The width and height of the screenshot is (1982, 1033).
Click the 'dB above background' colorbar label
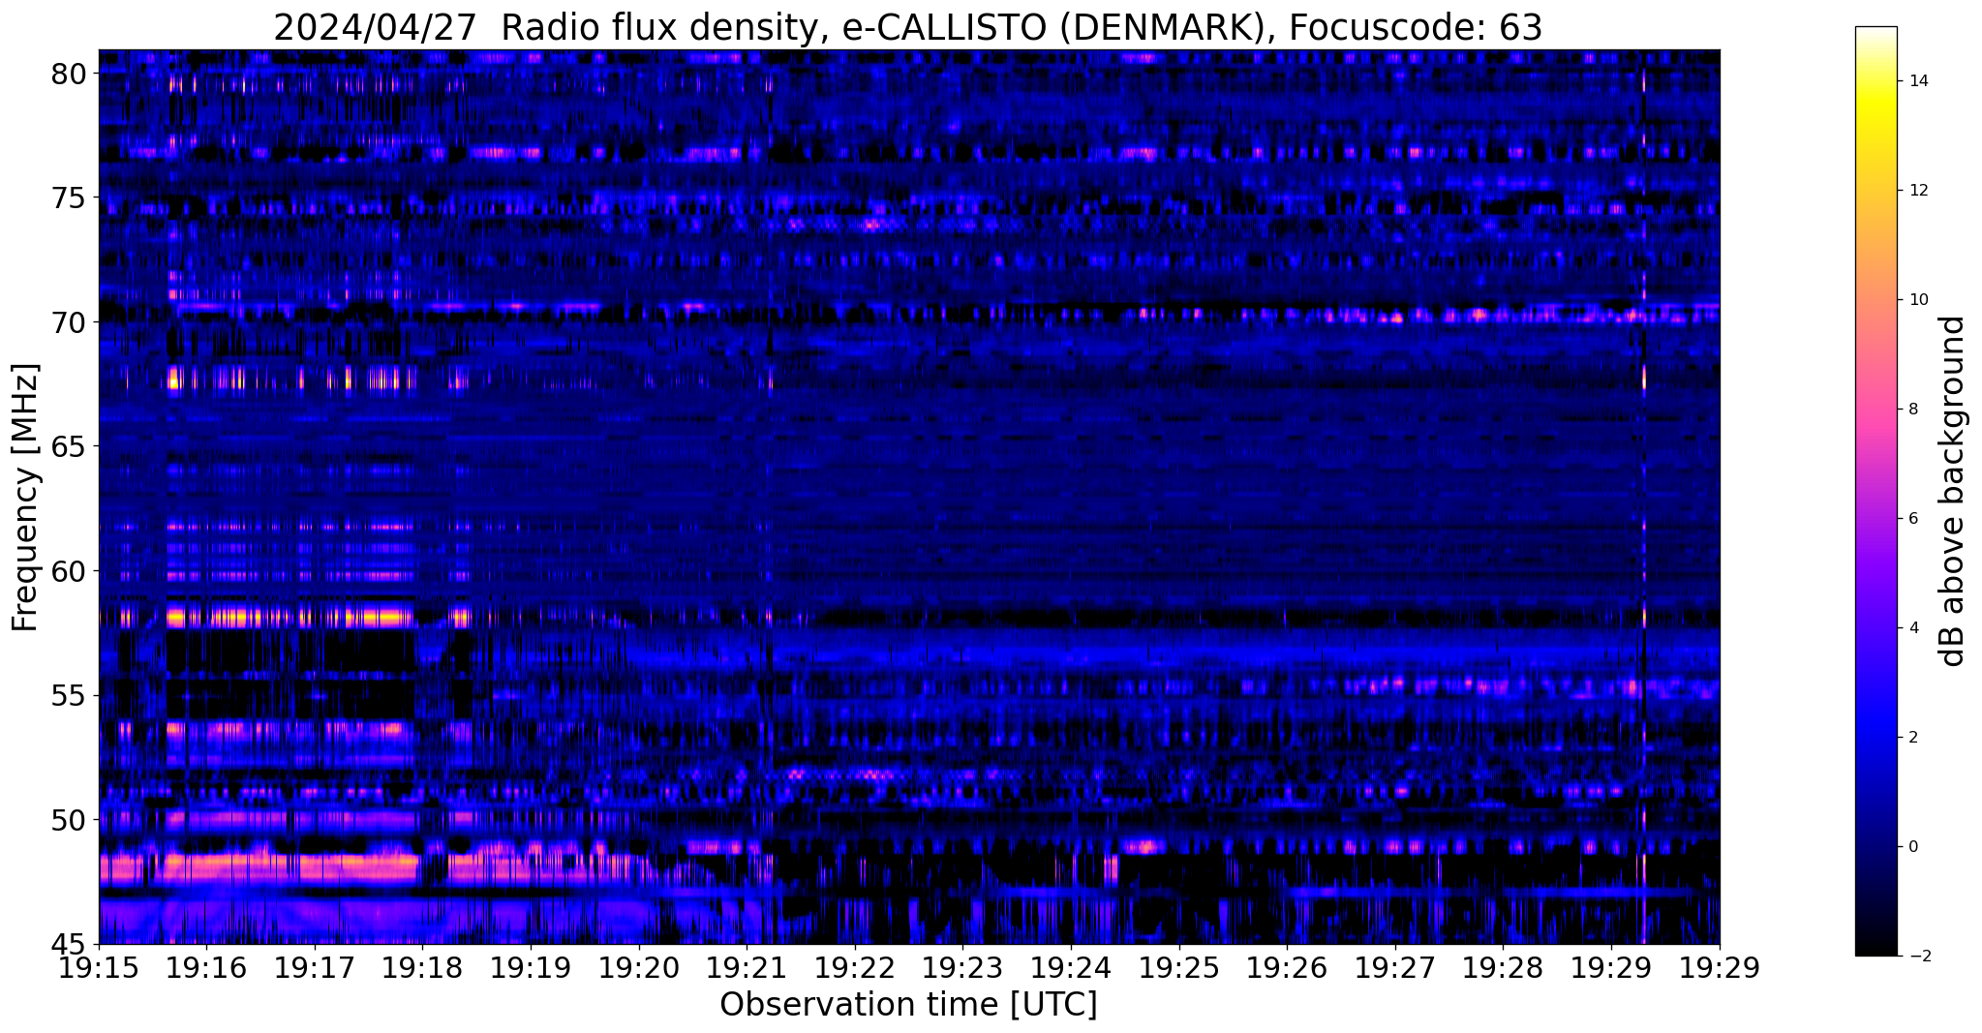point(1952,491)
